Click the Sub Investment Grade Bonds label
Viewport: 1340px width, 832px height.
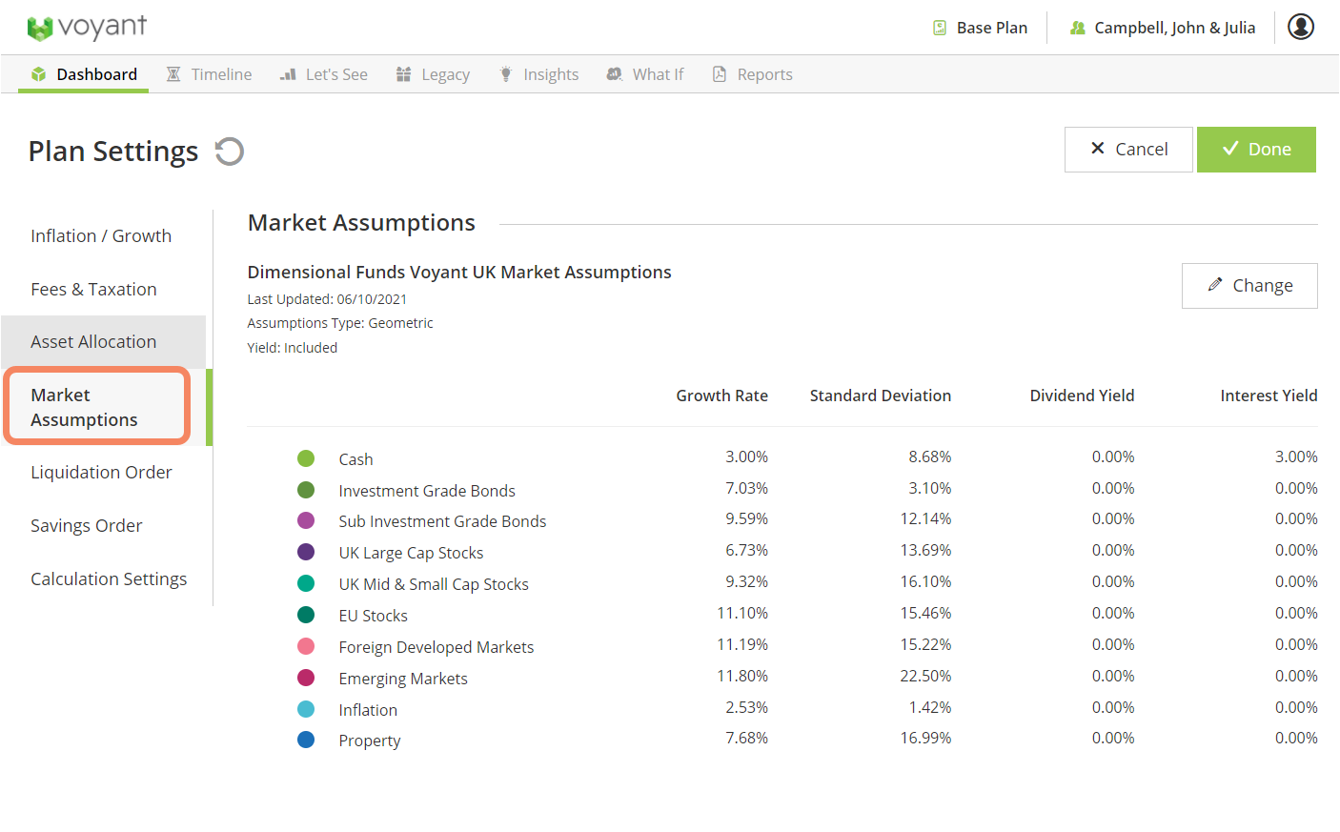442,521
